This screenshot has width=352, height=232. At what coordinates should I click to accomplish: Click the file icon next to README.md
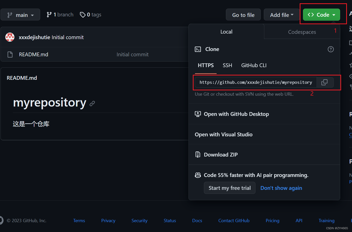point(10,55)
